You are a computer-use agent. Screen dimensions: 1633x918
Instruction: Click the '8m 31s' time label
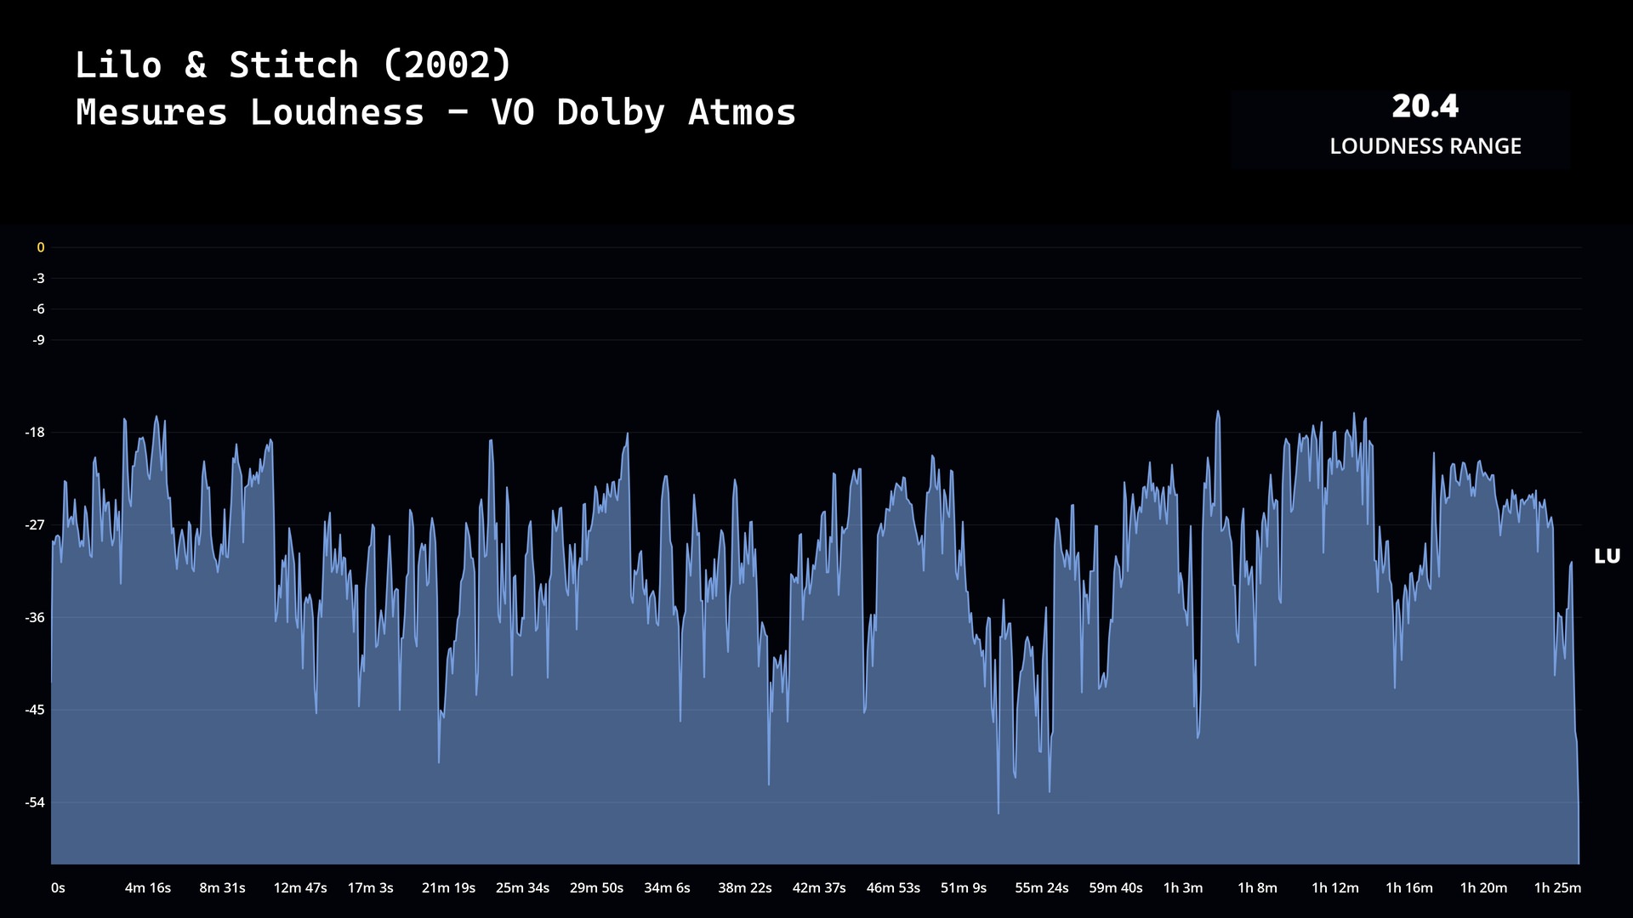pos(222,888)
